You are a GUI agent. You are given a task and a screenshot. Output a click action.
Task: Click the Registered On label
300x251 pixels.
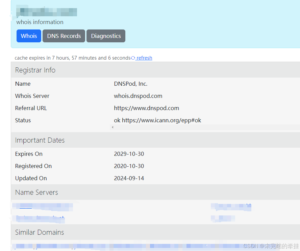pyautogui.click(x=33, y=166)
